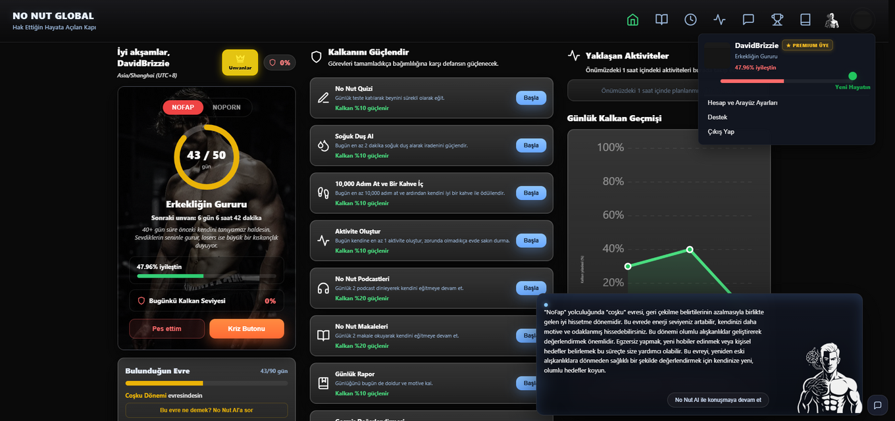Open the tablet-shaped icon next to the trophy
Image resolution: width=895 pixels, height=421 pixels.
coord(805,20)
